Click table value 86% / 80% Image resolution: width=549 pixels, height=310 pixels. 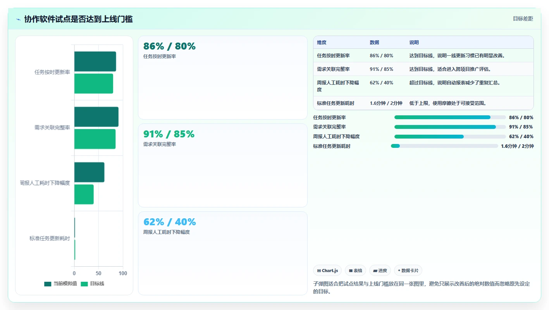tap(381, 56)
